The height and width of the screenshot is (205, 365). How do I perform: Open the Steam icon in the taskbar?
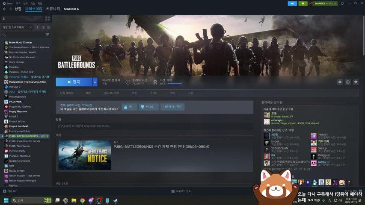coord(116,200)
